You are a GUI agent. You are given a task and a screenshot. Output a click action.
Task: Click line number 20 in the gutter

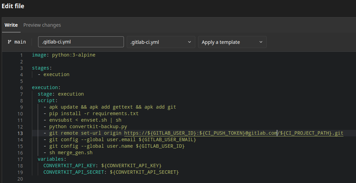[x=20, y=179]
